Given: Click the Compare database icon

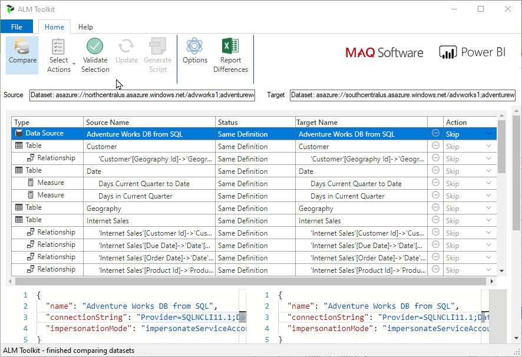Looking at the screenshot, I should point(22,47).
